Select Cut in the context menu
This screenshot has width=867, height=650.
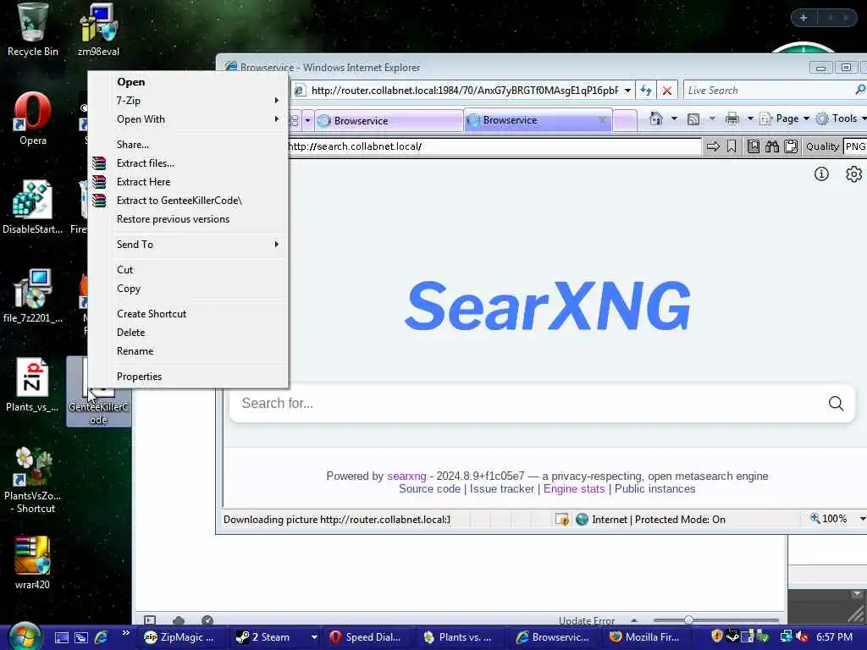click(x=188, y=270)
